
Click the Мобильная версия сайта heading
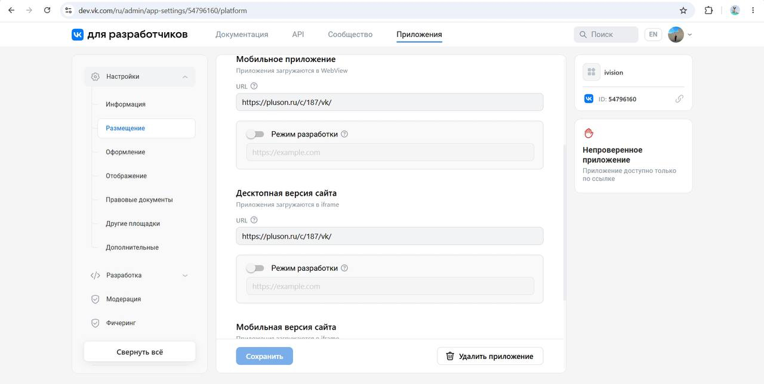pos(286,327)
